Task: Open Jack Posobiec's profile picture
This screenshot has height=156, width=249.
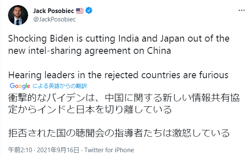Action: [18, 15]
